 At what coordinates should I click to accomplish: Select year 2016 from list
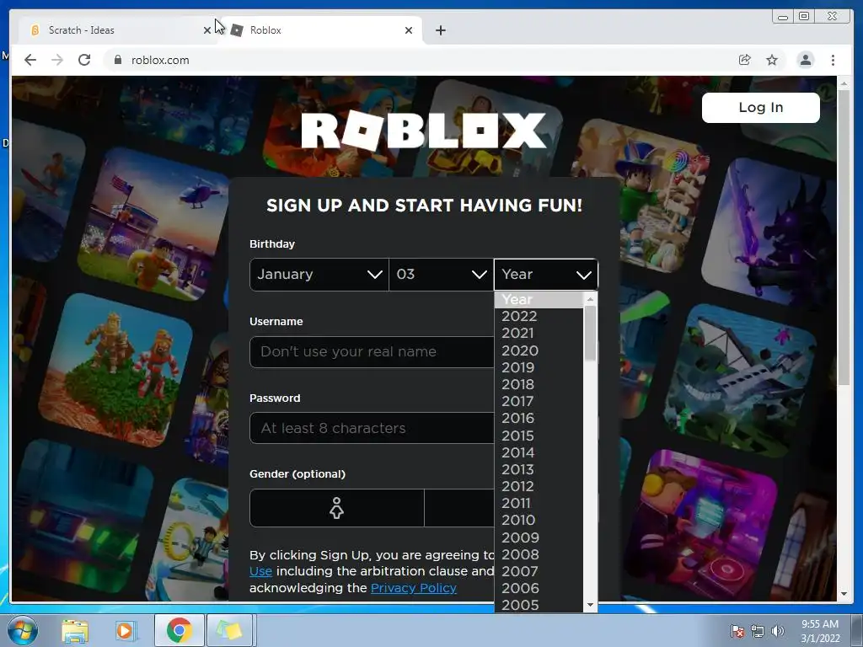(x=539, y=418)
